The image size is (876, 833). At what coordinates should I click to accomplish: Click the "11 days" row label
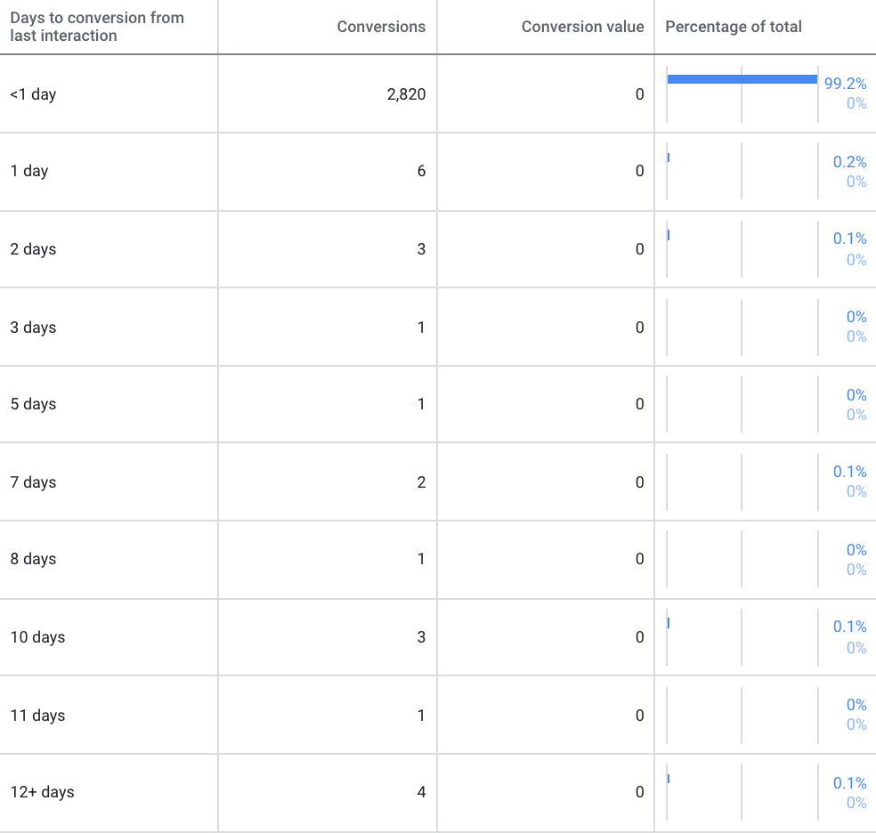click(x=37, y=716)
